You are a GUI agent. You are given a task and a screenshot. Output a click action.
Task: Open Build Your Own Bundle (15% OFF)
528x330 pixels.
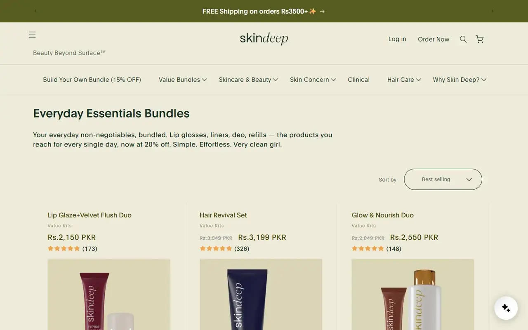click(92, 80)
